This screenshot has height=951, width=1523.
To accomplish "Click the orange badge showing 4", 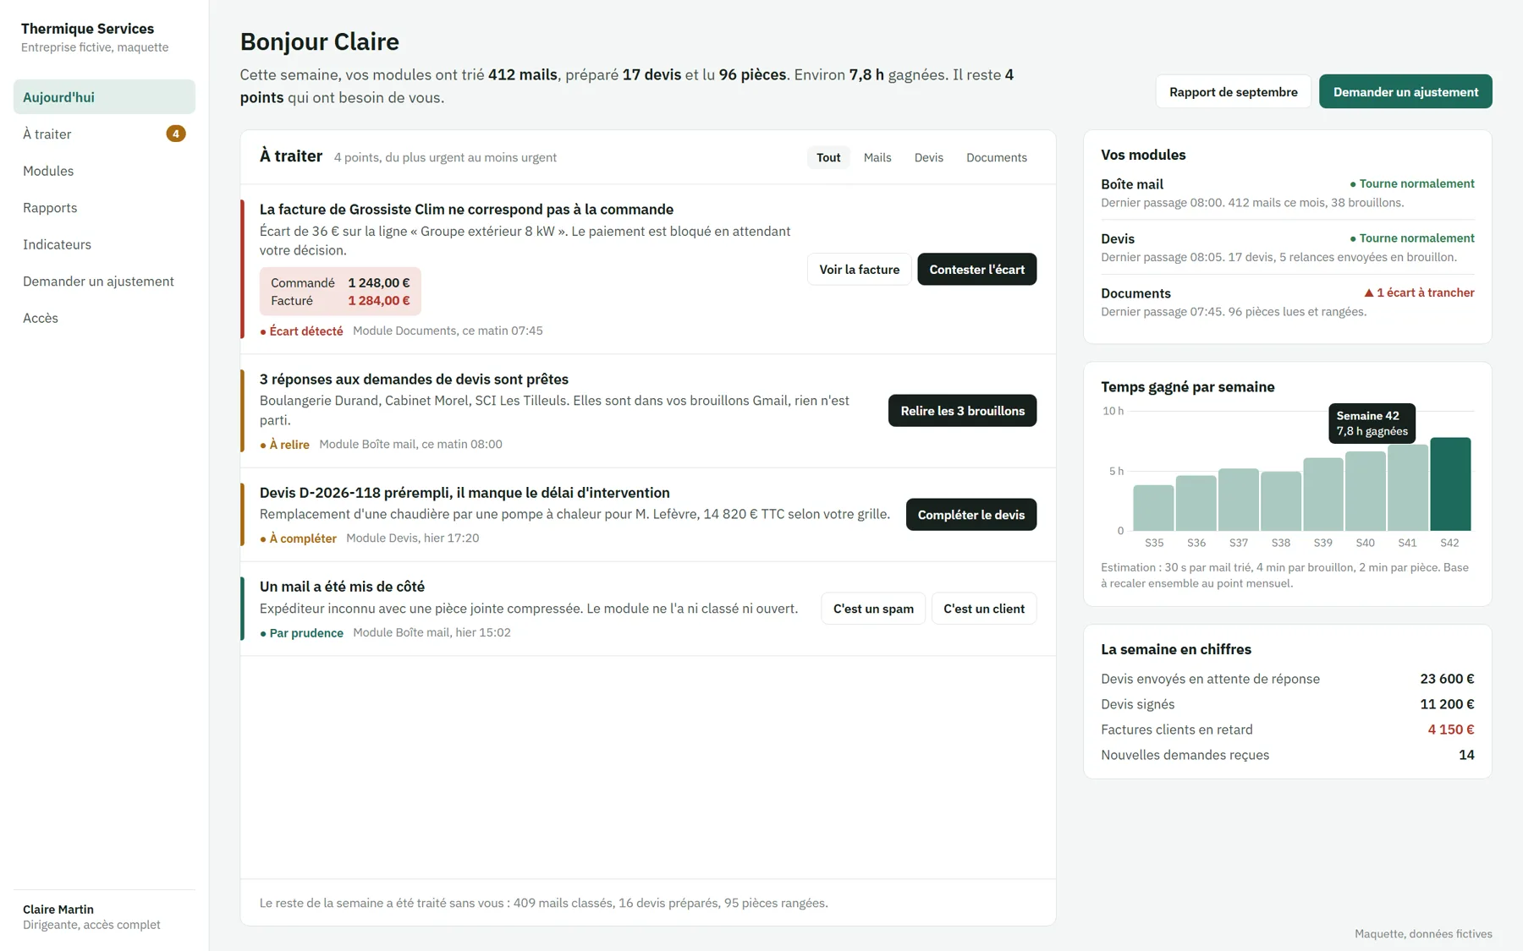I will (175, 134).
